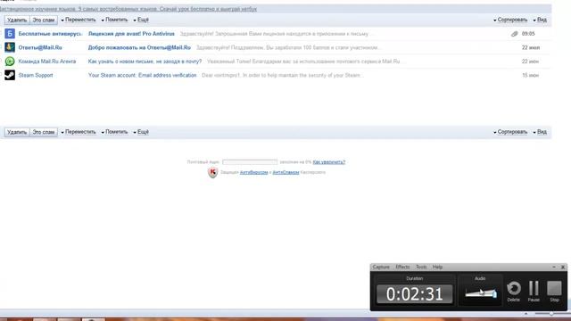Open bottom Сортировать dropdown

point(510,132)
